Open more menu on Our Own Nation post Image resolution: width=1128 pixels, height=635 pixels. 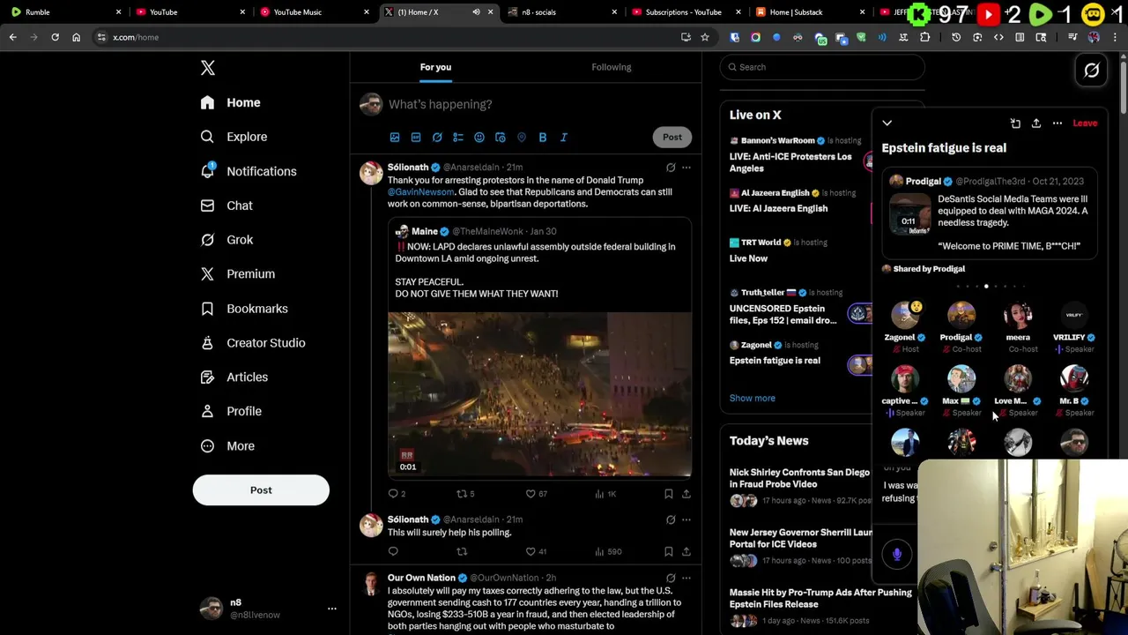tap(686, 579)
